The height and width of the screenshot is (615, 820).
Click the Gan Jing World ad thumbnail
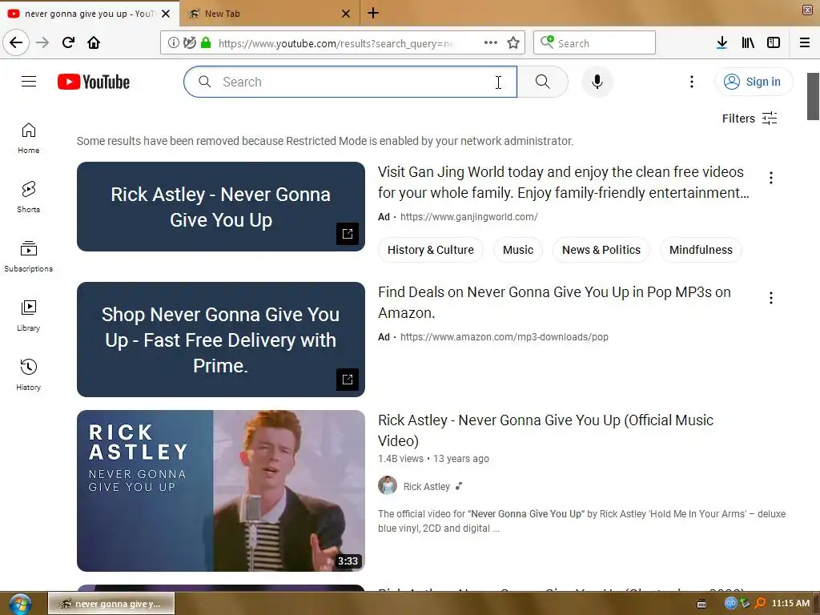(221, 207)
